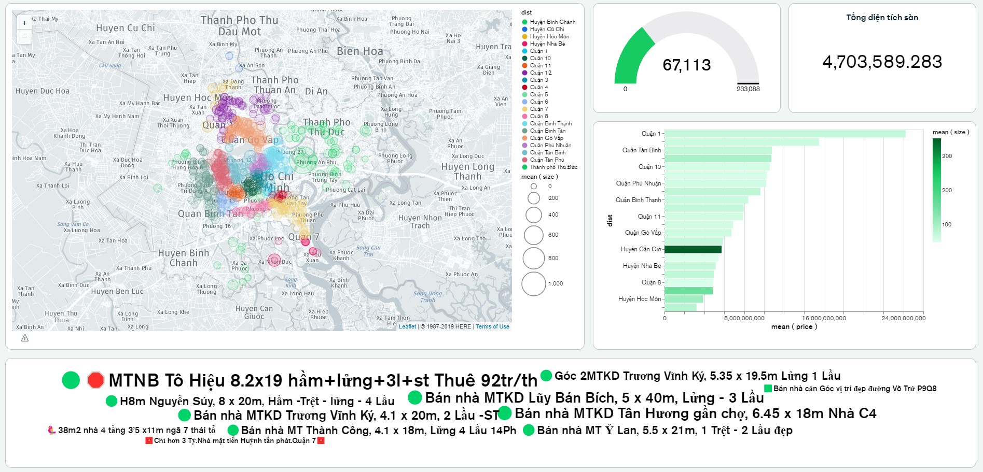Zoom in on the map
Viewport: 983px width, 472px height.
click(24, 23)
